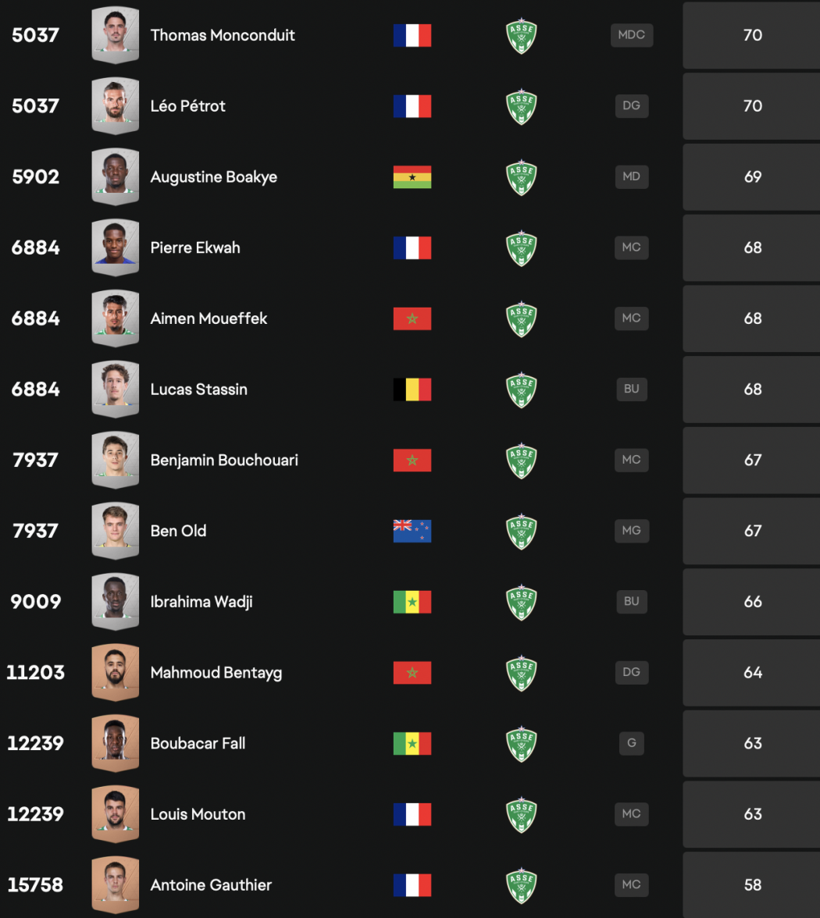Click the BU position badge for Lucas Stassin
Image resolution: width=820 pixels, height=918 pixels.
(x=631, y=389)
